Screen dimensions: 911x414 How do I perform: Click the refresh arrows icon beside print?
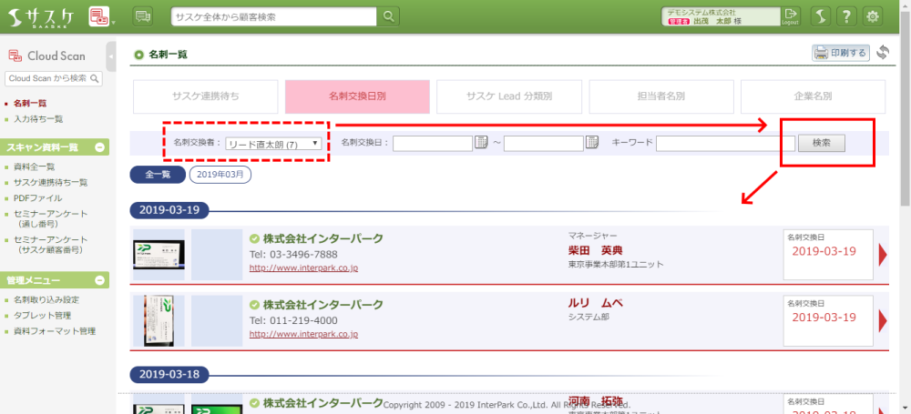(882, 53)
